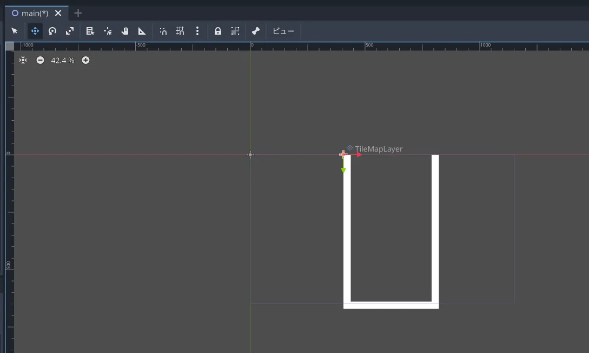Open snapping options three-dot menu
Image resolution: width=589 pixels, height=353 pixels.
coord(197,31)
